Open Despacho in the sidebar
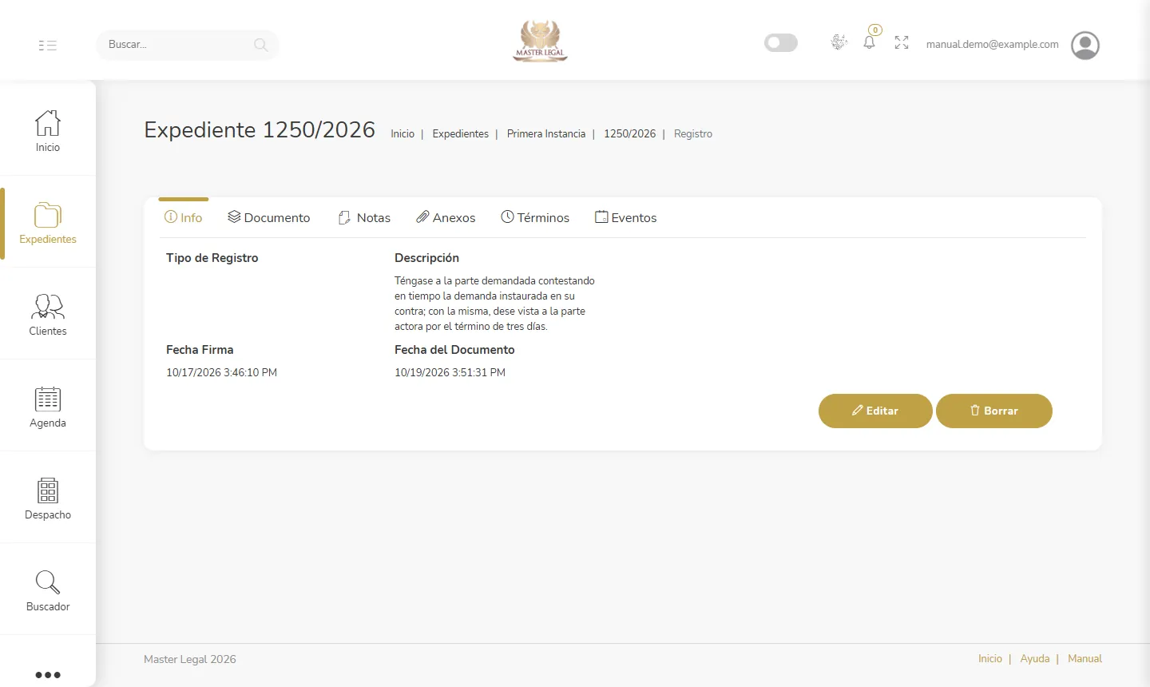This screenshot has width=1150, height=687. coord(48,498)
